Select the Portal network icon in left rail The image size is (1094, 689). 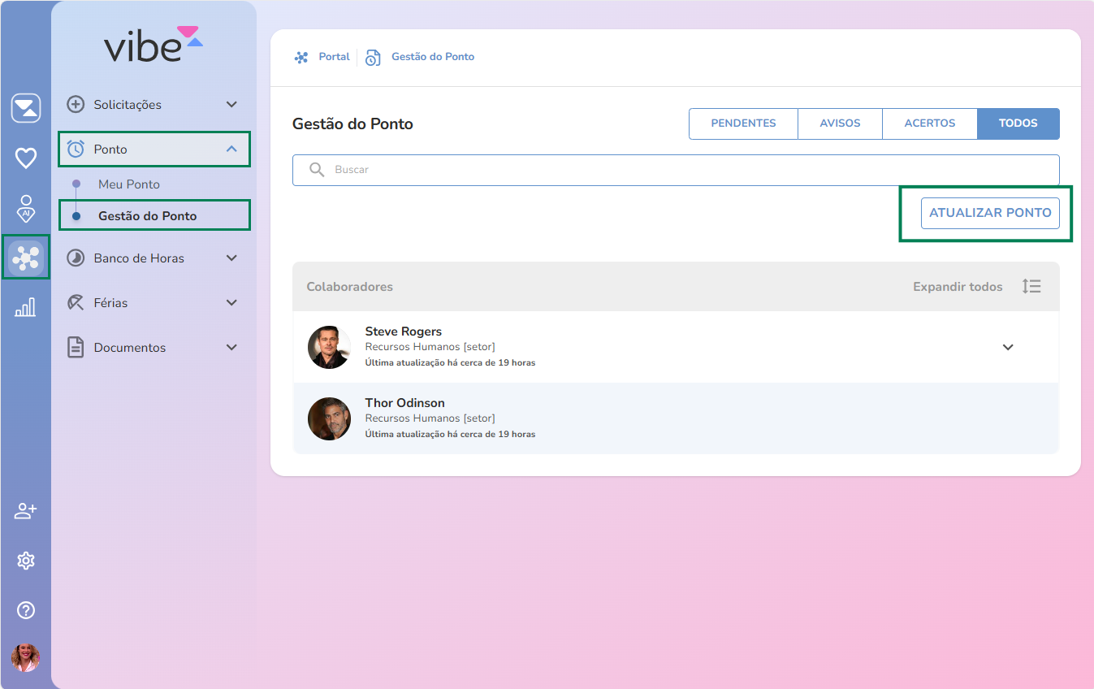26,258
